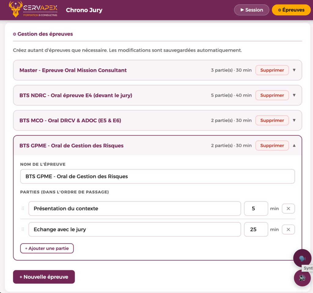Viewport: 313px width, 293px height.
Task: Open the Épreuves tab
Action: click(x=291, y=10)
